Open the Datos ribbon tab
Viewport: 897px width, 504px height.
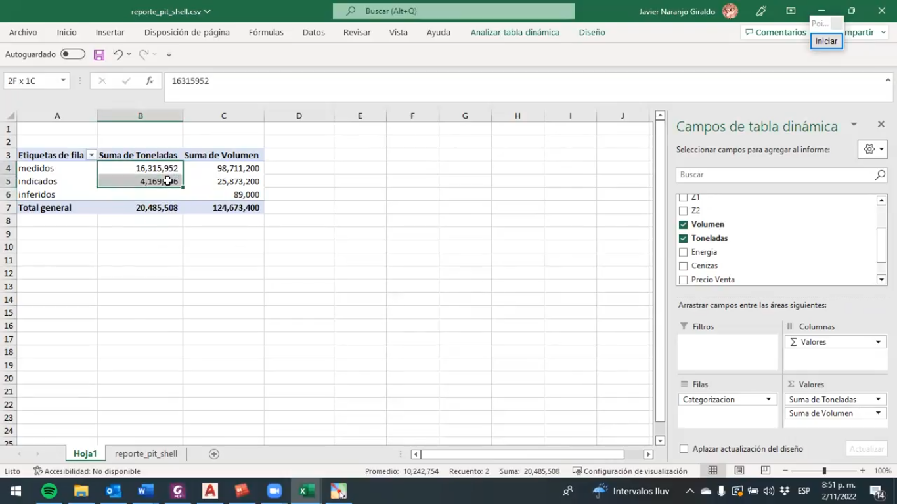(x=313, y=32)
